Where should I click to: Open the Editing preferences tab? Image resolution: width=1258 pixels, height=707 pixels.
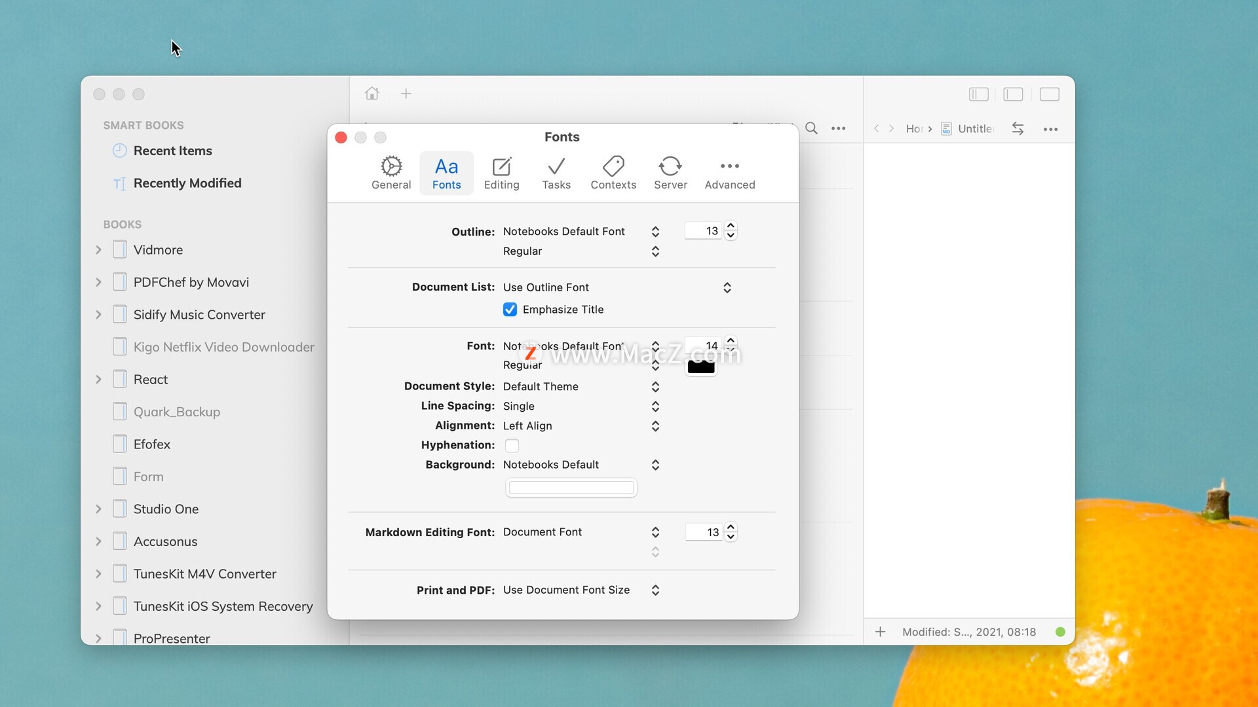(501, 173)
